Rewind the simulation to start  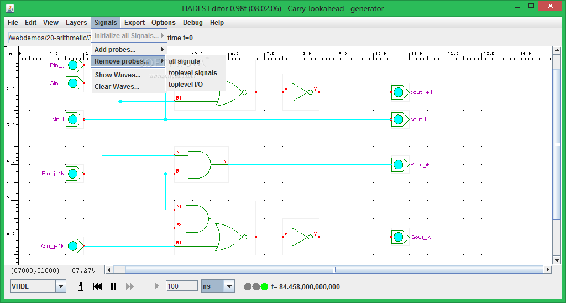point(97,286)
